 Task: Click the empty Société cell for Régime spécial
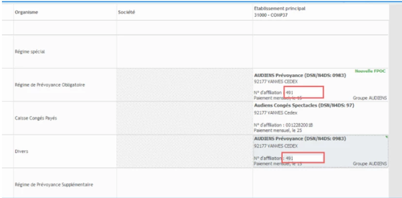(184, 51)
